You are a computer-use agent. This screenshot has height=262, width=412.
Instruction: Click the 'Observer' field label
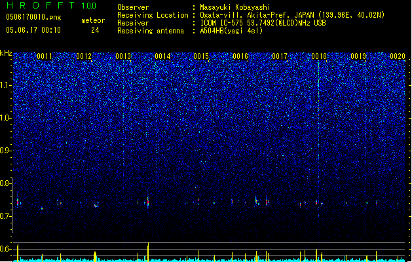point(133,7)
